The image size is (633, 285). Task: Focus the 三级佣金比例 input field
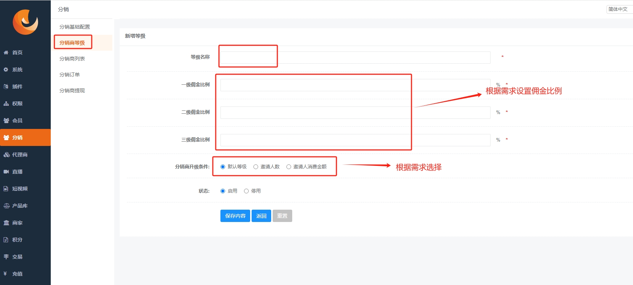355,140
